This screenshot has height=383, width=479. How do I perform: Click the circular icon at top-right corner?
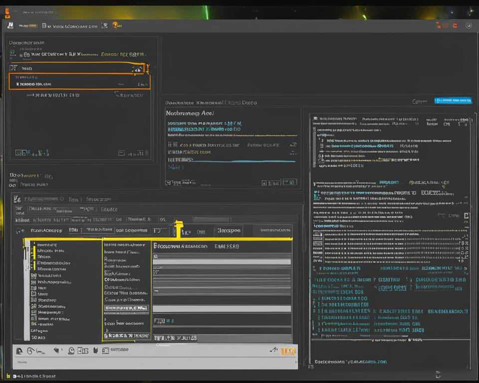point(469,25)
